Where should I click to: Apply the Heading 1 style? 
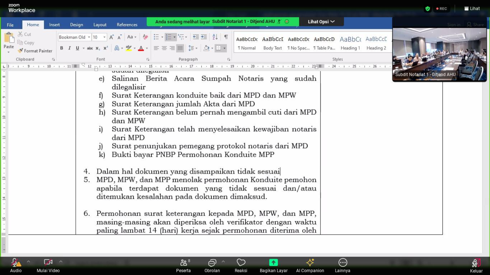(x=350, y=43)
